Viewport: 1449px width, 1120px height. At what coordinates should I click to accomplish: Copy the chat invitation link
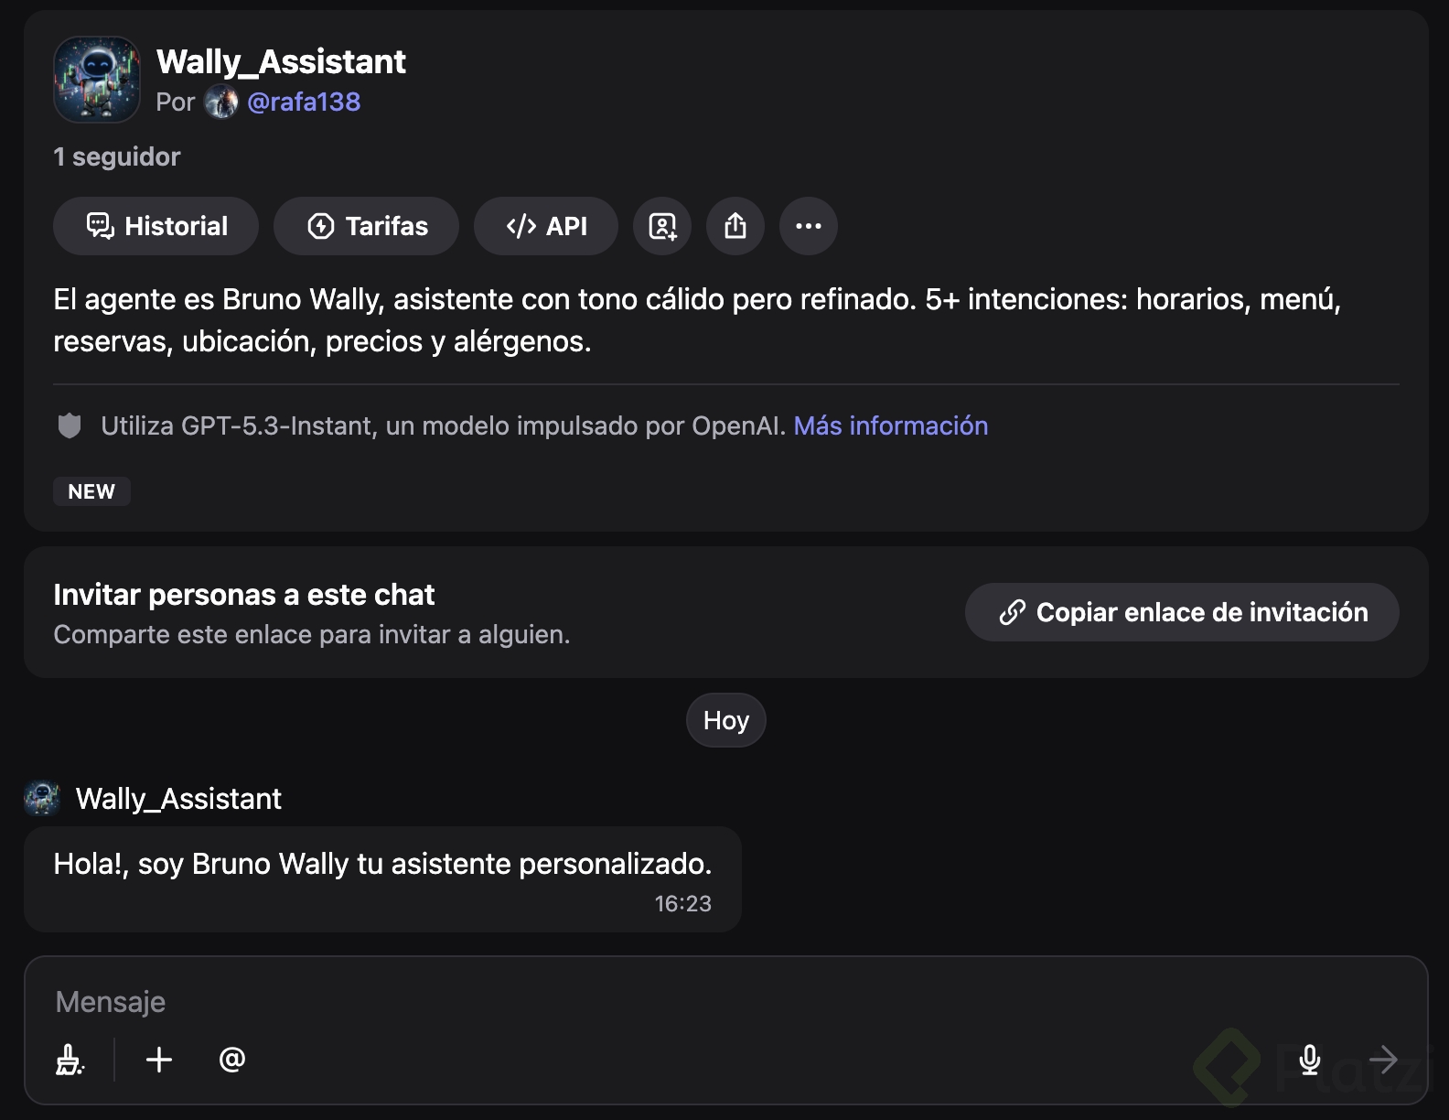1182,612
